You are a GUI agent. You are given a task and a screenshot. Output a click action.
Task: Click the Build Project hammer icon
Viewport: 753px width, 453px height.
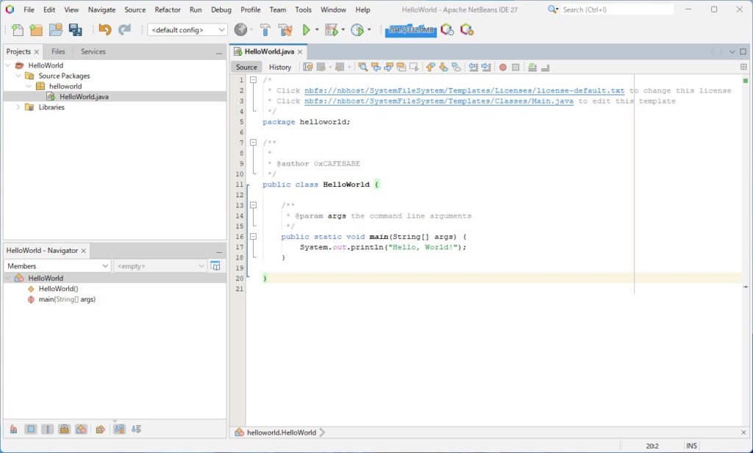point(265,30)
